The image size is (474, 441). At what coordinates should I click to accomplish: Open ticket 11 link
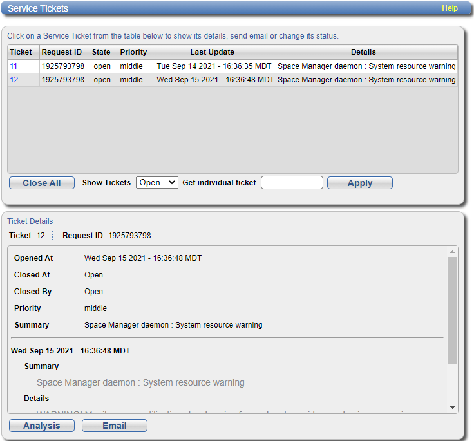(14, 66)
